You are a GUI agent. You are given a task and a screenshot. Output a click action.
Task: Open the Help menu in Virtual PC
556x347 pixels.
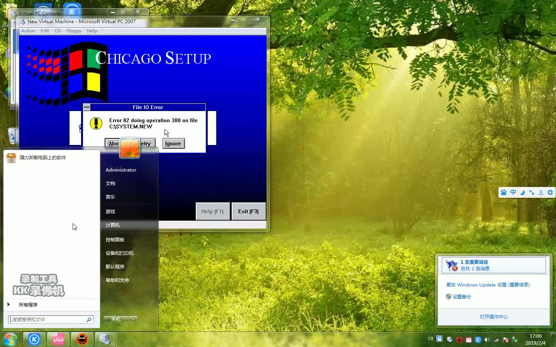coord(92,31)
